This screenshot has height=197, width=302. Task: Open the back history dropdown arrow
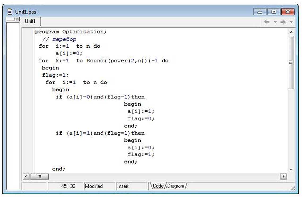[x=275, y=22]
